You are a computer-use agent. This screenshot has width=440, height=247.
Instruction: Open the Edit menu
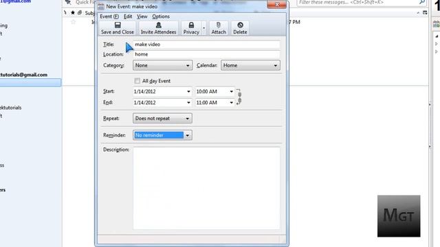click(x=128, y=16)
